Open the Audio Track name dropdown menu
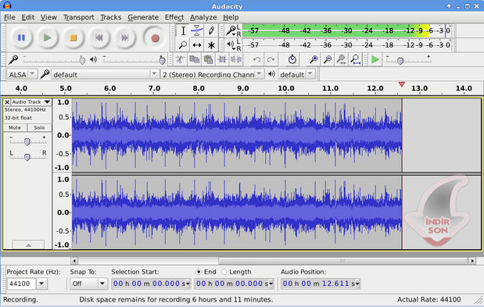Image resolution: width=484 pixels, height=307 pixels. pyautogui.click(x=30, y=102)
